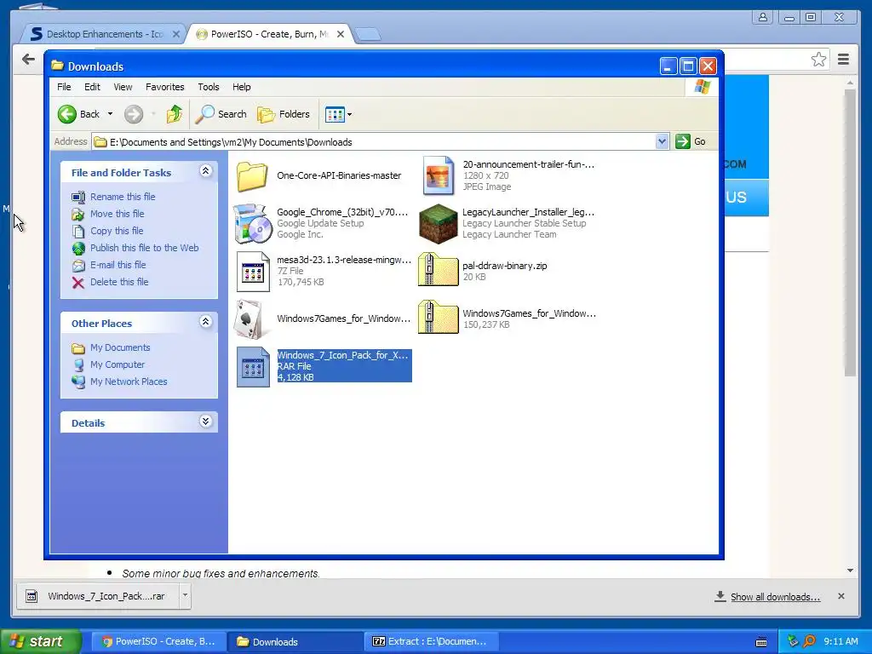Go up one folder level icon

(174, 114)
